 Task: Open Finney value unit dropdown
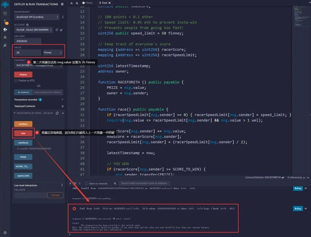click(52, 53)
